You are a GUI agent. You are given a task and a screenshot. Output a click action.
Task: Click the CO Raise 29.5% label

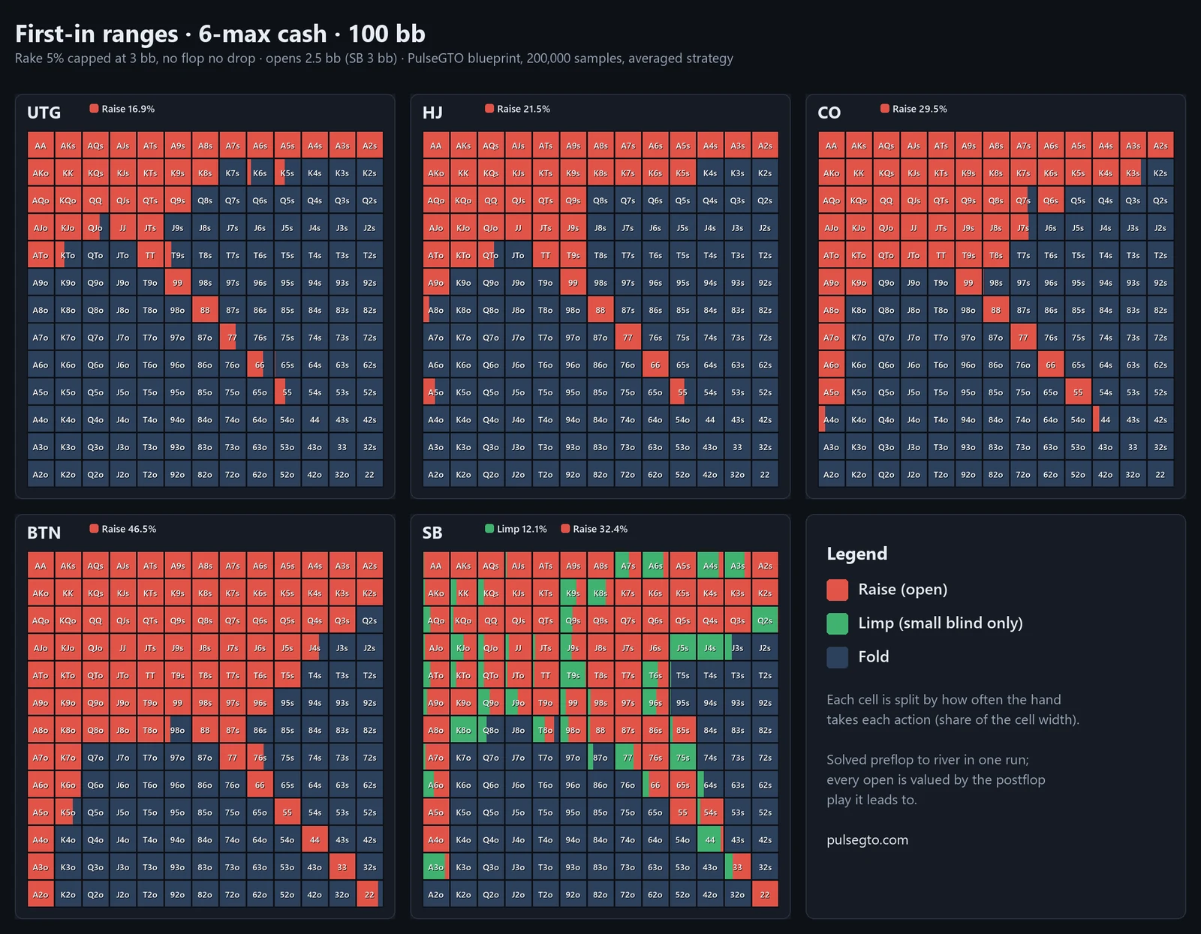pyautogui.click(x=920, y=109)
